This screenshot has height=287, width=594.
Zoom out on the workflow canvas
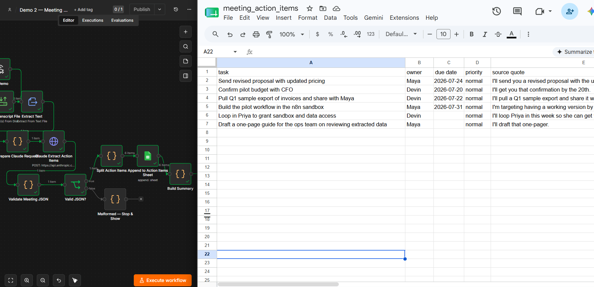click(x=43, y=280)
